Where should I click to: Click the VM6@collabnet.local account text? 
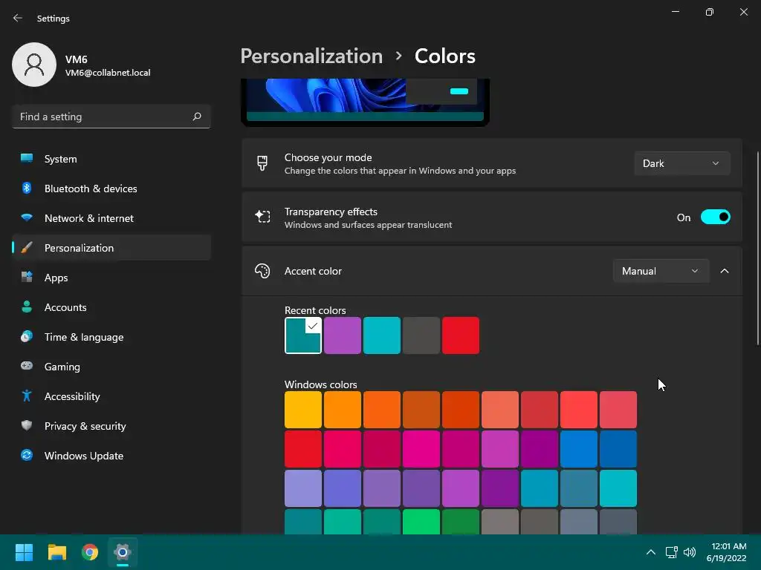click(x=108, y=73)
